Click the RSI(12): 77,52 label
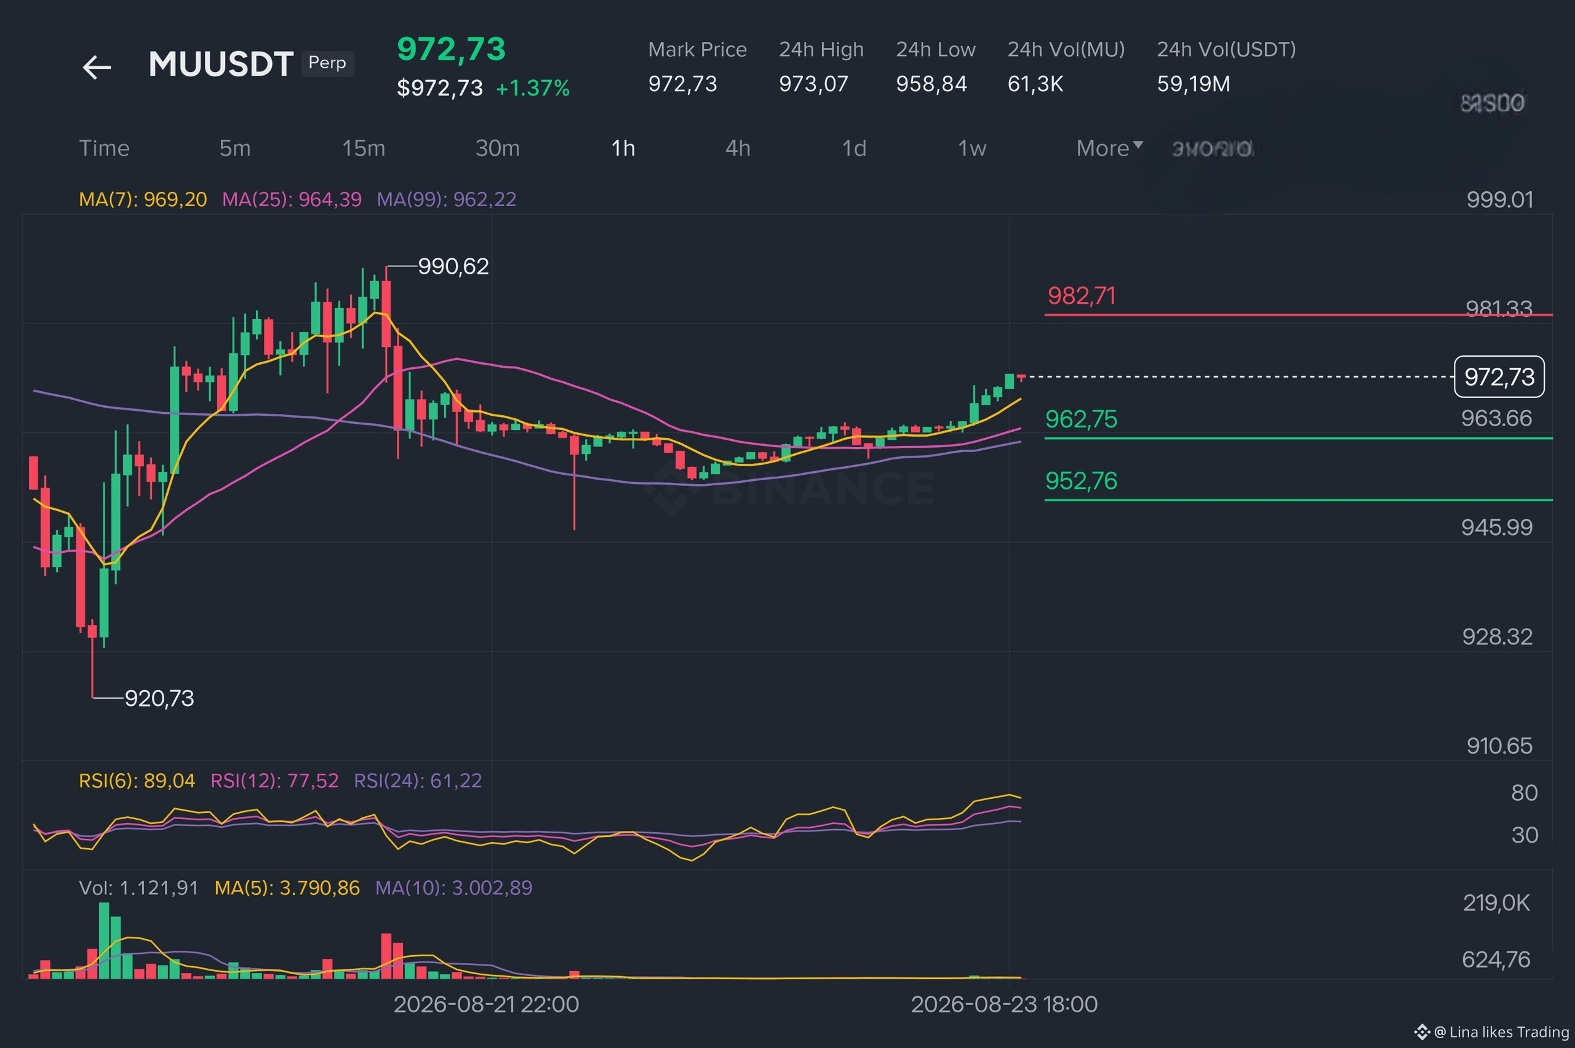1575x1048 pixels. (275, 780)
